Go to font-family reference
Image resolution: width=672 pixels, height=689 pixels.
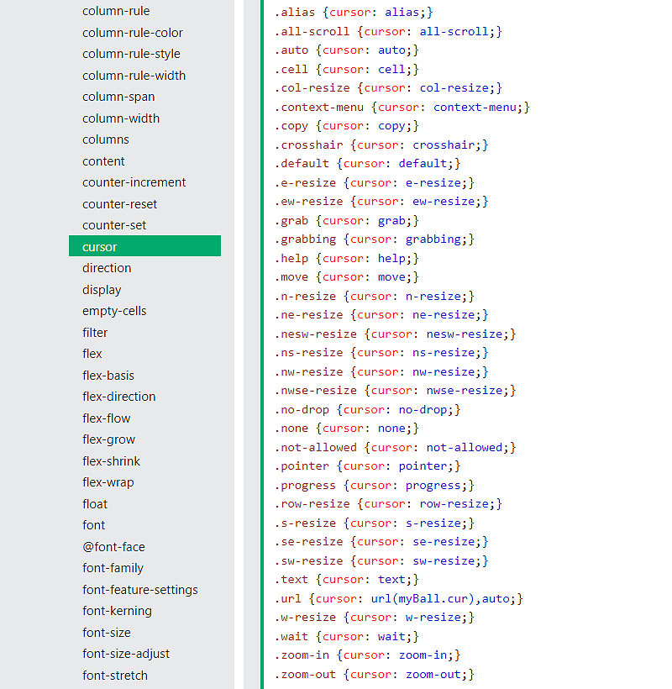point(113,568)
